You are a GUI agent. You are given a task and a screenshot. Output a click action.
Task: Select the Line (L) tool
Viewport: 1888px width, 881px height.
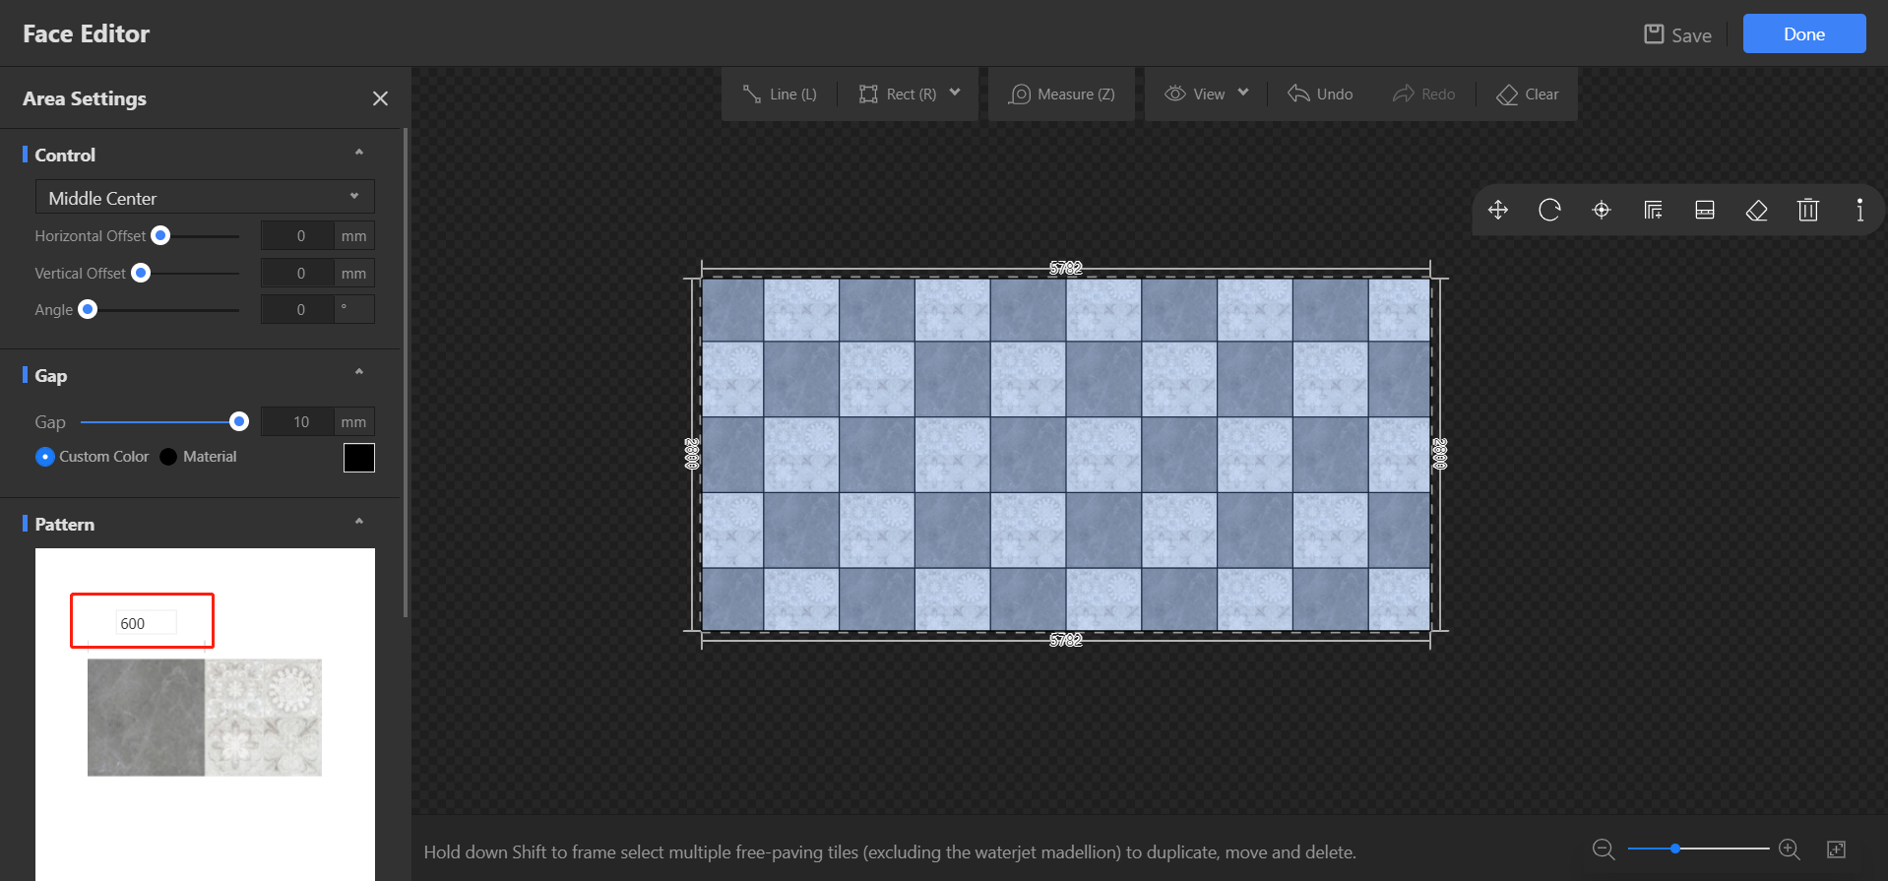780,94
